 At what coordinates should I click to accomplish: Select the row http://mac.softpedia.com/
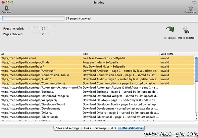[x=97, y=58]
